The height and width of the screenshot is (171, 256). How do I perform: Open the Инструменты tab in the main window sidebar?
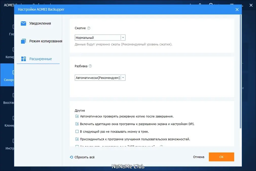tap(7, 144)
